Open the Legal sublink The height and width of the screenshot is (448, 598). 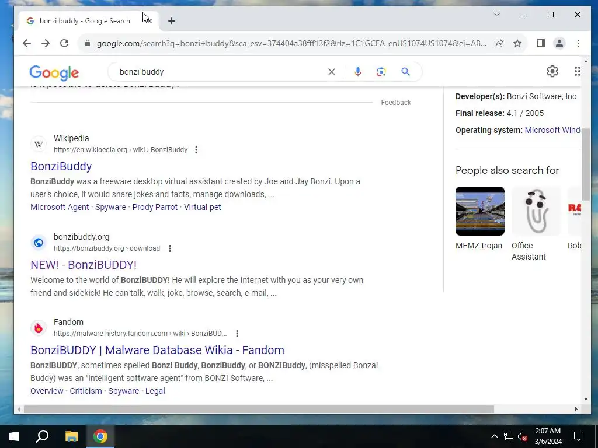coord(155,391)
